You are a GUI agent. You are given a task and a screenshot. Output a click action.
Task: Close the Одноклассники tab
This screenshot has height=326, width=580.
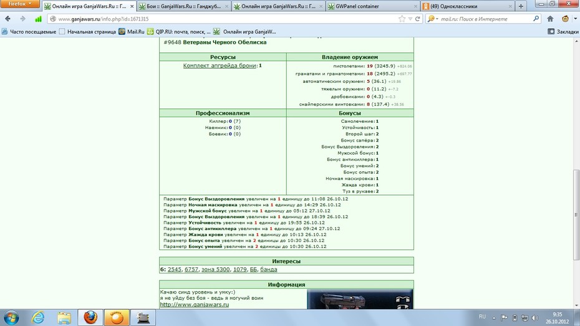click(x=510, y=6)
